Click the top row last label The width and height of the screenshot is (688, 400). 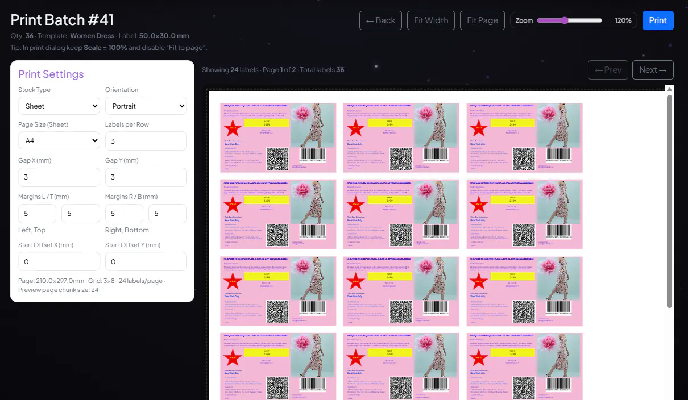click(525, 137)
